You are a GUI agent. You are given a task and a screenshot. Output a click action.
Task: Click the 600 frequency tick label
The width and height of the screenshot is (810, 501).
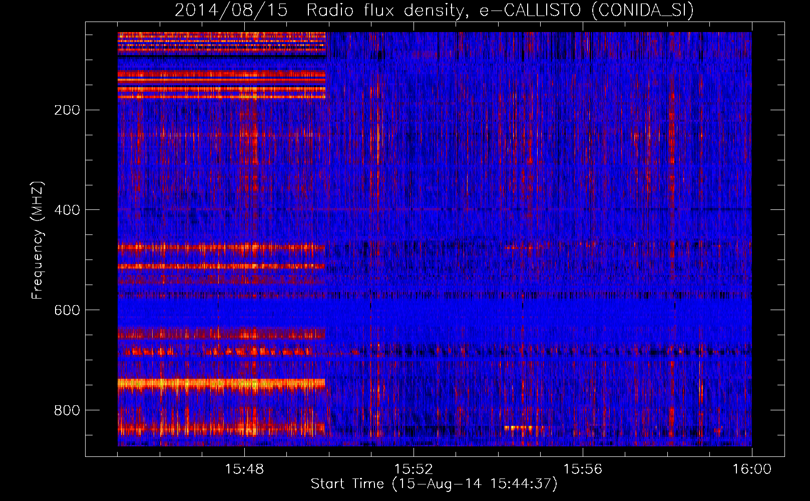tap(67, 310)
